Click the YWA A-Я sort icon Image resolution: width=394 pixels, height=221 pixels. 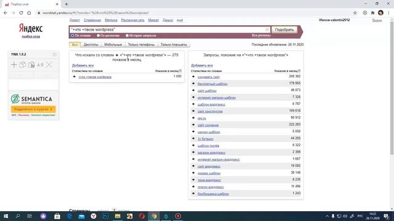point(40,65)
